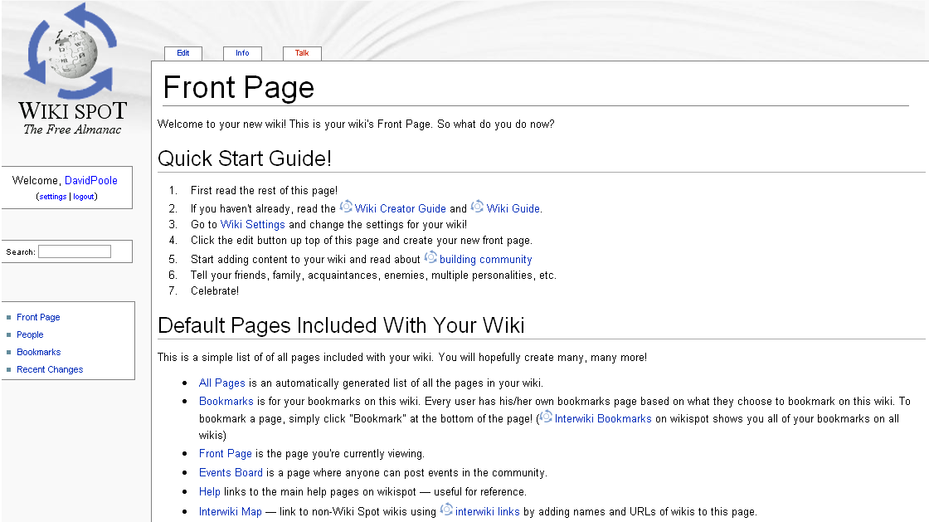The image size is (929, 522).
Task: Open Bookmarks link in default pages list
Action: pos(226,402)
